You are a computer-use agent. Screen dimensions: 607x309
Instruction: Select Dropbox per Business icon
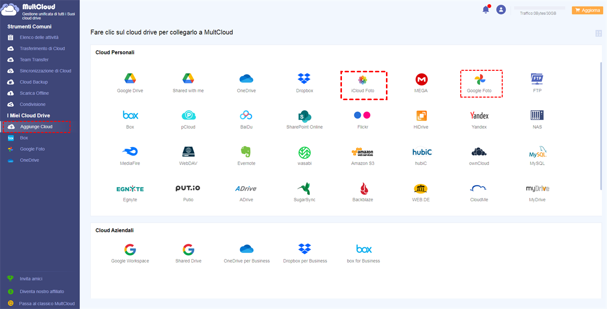pos(305,249)
